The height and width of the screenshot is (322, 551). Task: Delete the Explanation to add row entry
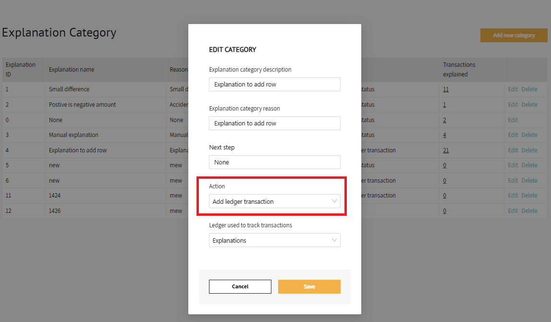(x=529, y=150)
